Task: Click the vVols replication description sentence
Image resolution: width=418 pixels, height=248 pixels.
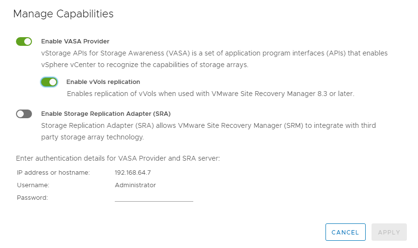Action: pyautogui.click(x=210, y=94)
